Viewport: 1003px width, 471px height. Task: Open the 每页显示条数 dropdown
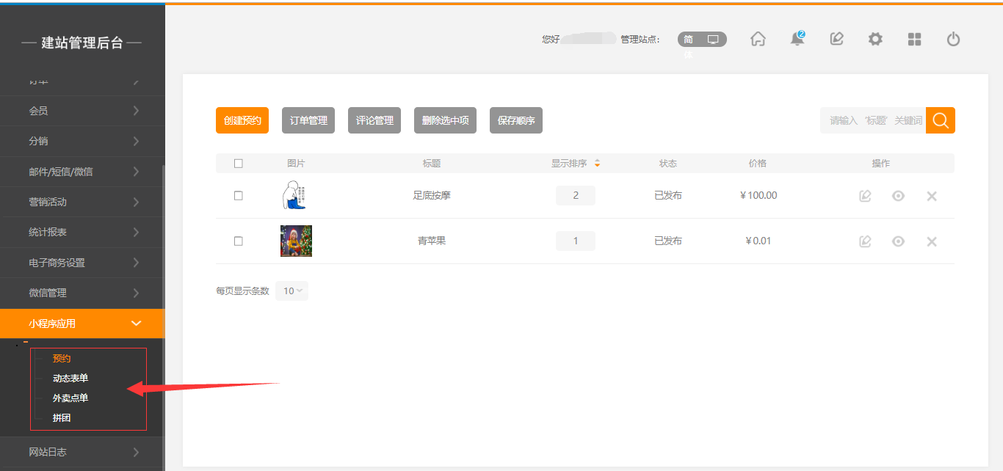point(292,291)
